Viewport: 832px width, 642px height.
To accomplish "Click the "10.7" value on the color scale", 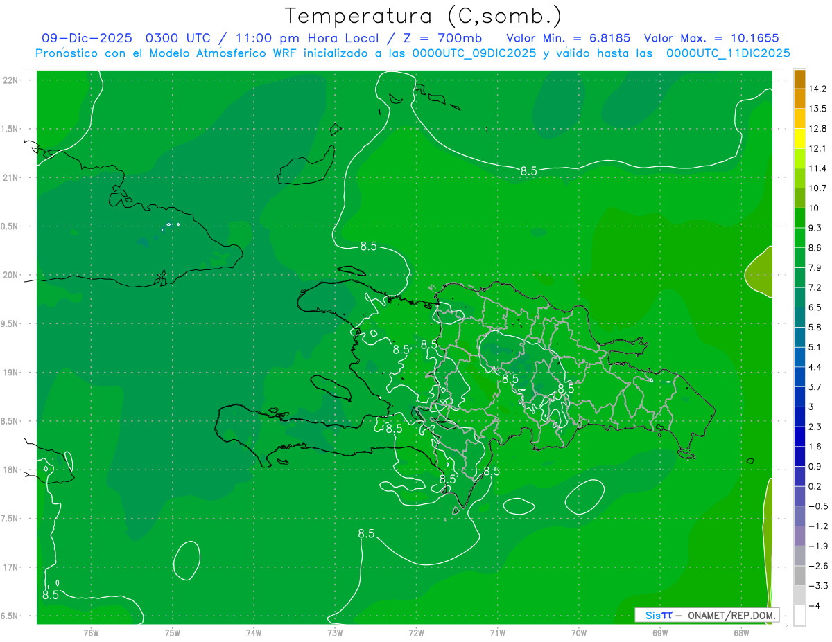I will (x=818, y=188).
